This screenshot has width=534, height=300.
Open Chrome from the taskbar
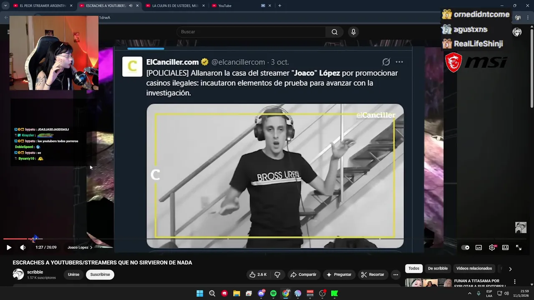(x=286, y=293)
